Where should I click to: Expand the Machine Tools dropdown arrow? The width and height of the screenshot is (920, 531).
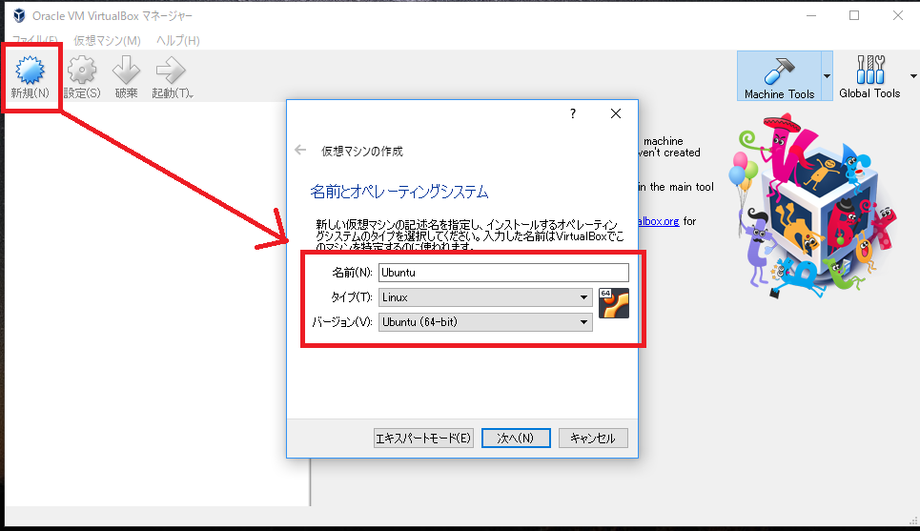[x=827, y=76]
